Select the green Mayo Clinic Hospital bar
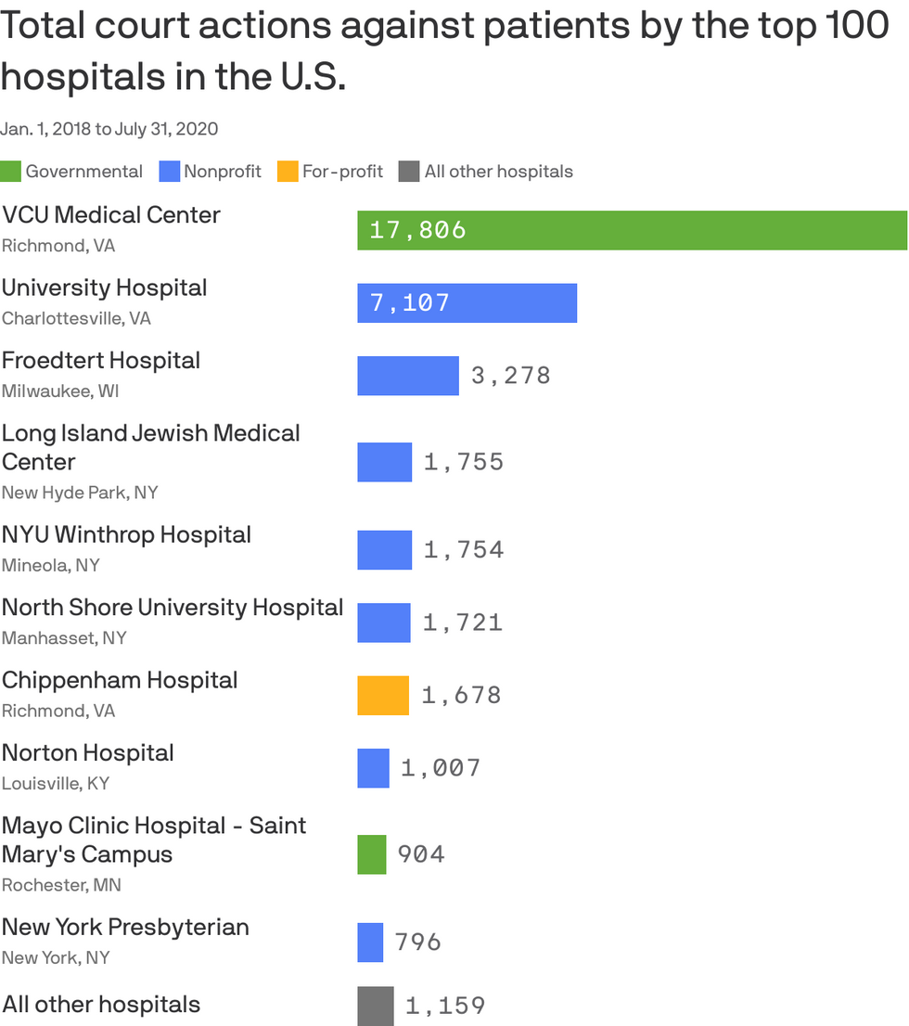Image resolution: width=909 pixels, height=1026 pixels. pyautogui.click(x=372, y=854)
